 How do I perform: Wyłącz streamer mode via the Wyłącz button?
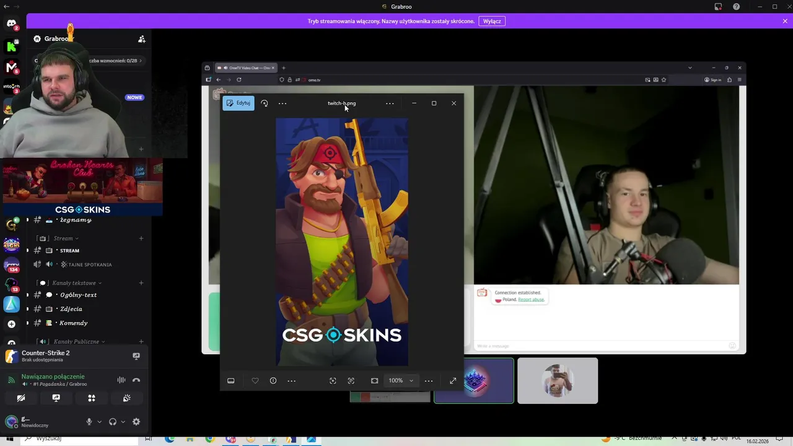pos(492,21)
